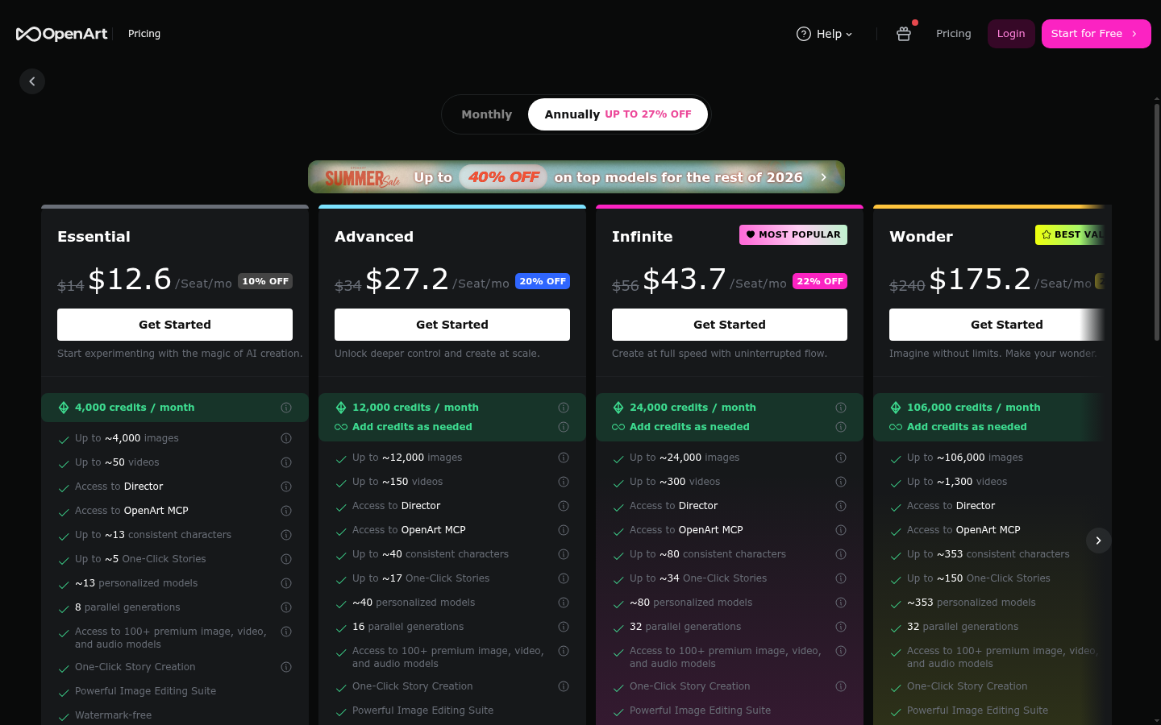Go back using the left chevron button
The width and height of the screenshot is (1161, 725).
click(x=32, y=81)
